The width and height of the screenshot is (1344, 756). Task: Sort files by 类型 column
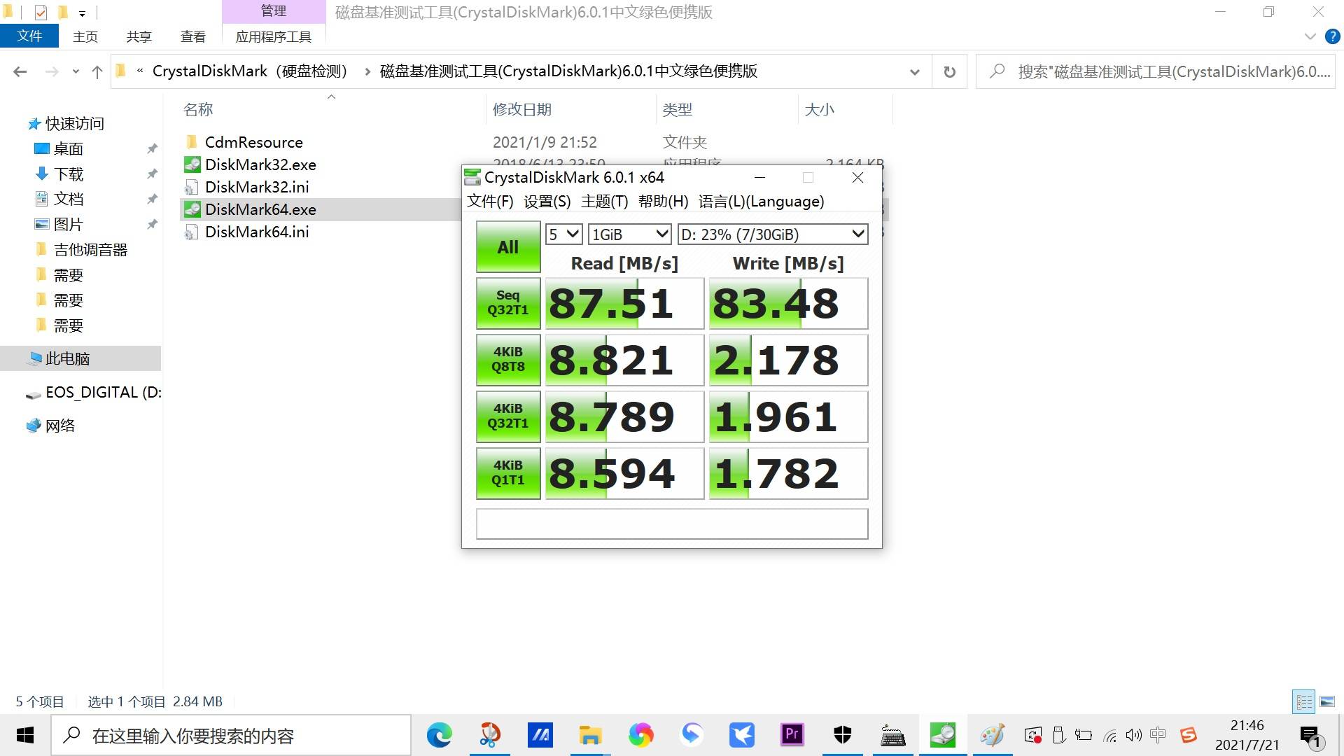[x=677, y=109]
